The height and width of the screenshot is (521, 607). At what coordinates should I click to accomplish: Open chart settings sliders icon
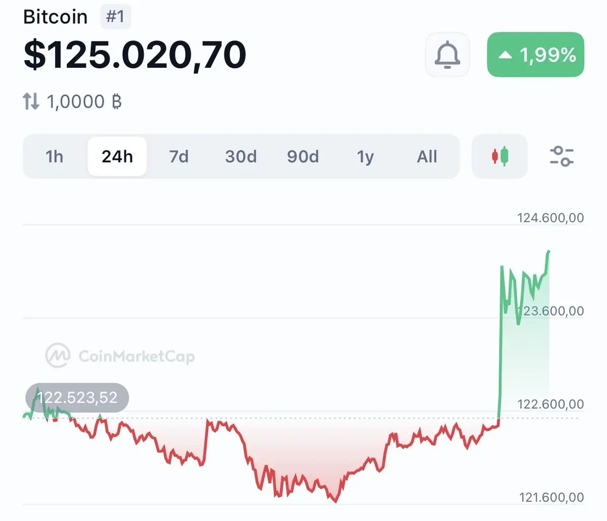pos(561,156)
